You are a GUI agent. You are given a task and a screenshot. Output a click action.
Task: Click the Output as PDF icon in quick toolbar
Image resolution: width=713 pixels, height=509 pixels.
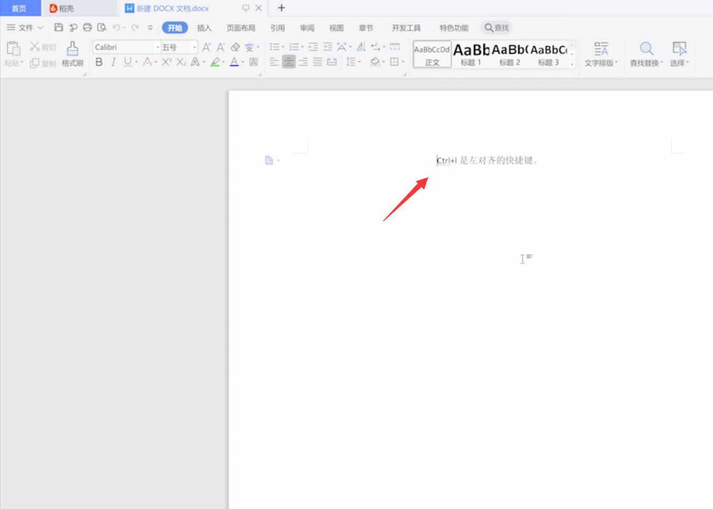(73, 27)
